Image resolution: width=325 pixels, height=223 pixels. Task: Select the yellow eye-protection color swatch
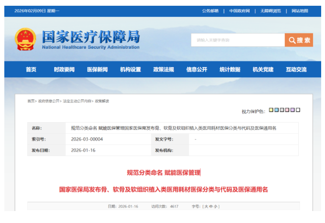(271, 110)
